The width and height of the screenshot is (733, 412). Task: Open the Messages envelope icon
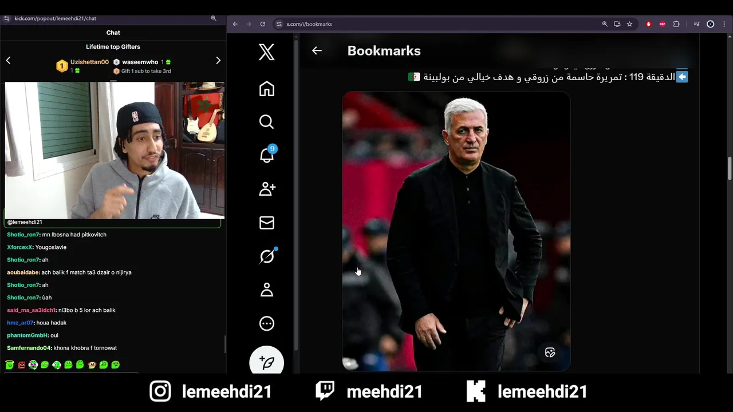[x=266, y=223]
